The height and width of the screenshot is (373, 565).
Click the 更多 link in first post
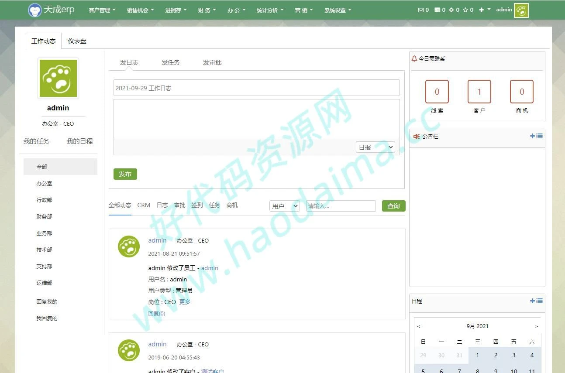(185, 302)
